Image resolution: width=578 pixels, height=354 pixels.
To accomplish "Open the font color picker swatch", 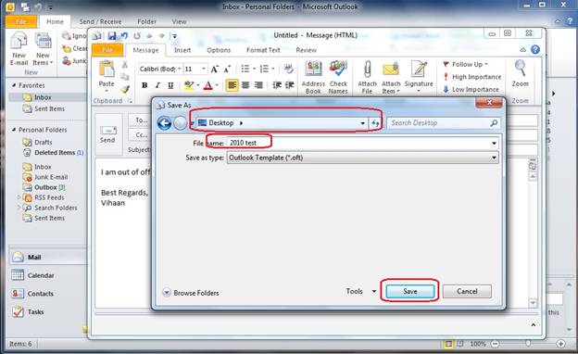I will click(x=208, y=85).
